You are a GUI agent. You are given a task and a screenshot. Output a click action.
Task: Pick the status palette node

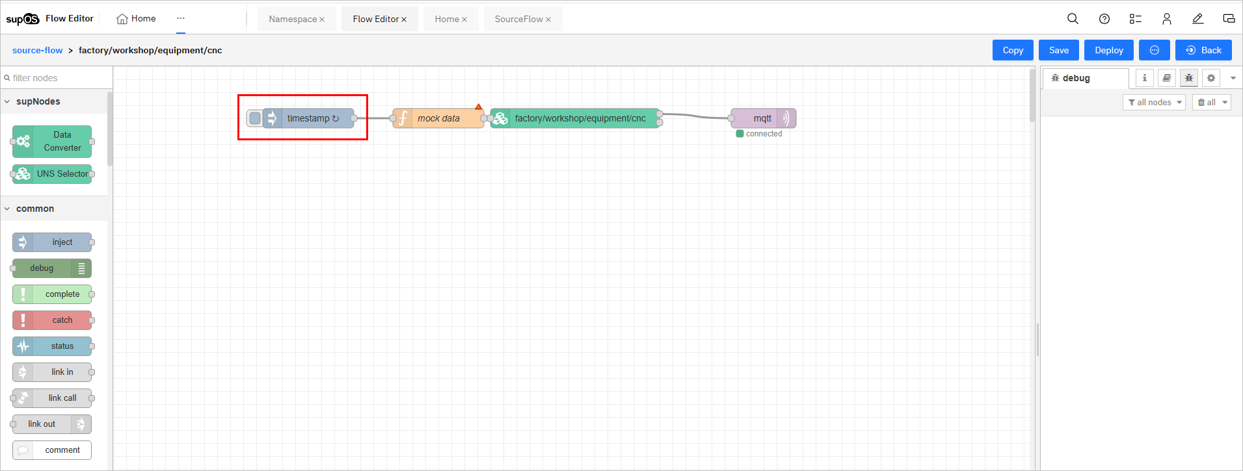[x=52, y=346]
